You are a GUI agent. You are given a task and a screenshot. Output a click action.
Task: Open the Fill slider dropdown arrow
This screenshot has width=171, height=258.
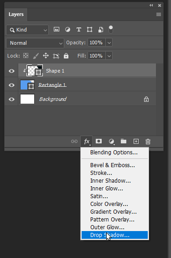[109, 56]
